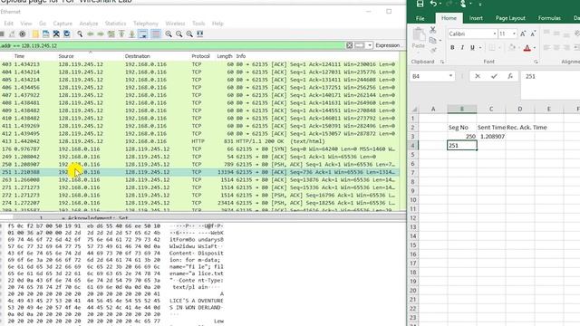
Task: Save the Wireshark capture file
Action: point(46,34)
